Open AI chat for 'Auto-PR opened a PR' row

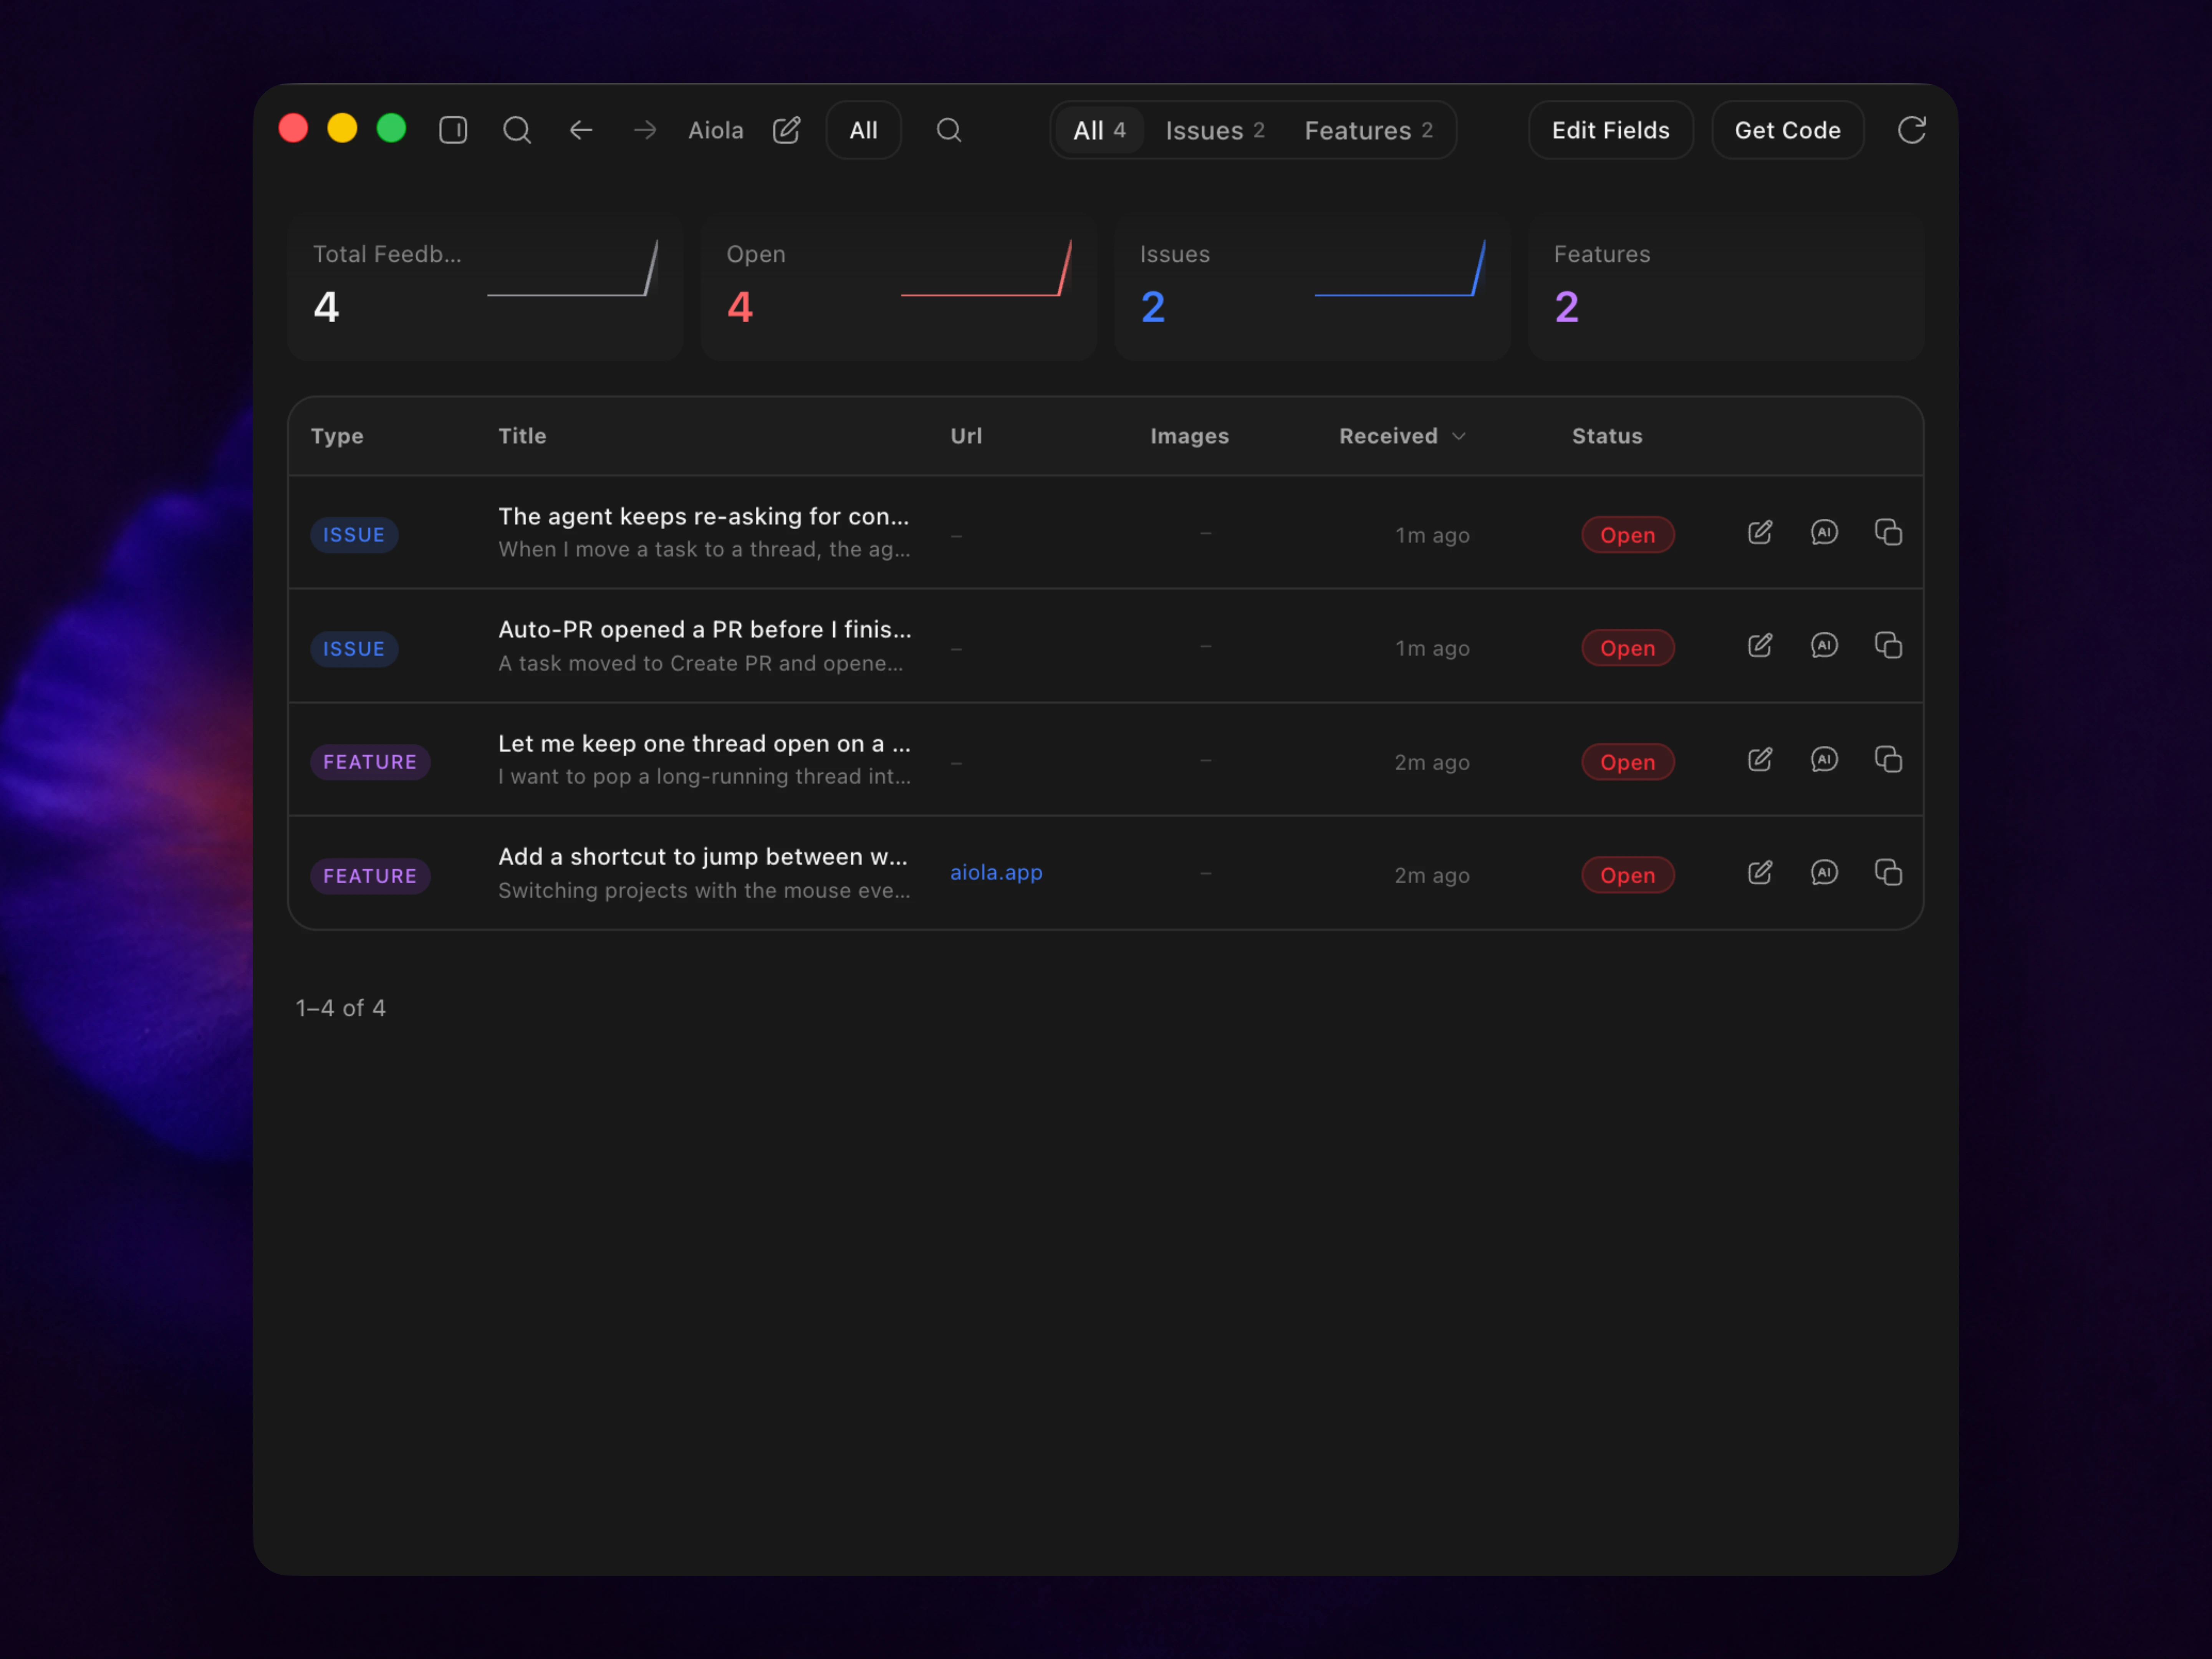[1824, 645]
